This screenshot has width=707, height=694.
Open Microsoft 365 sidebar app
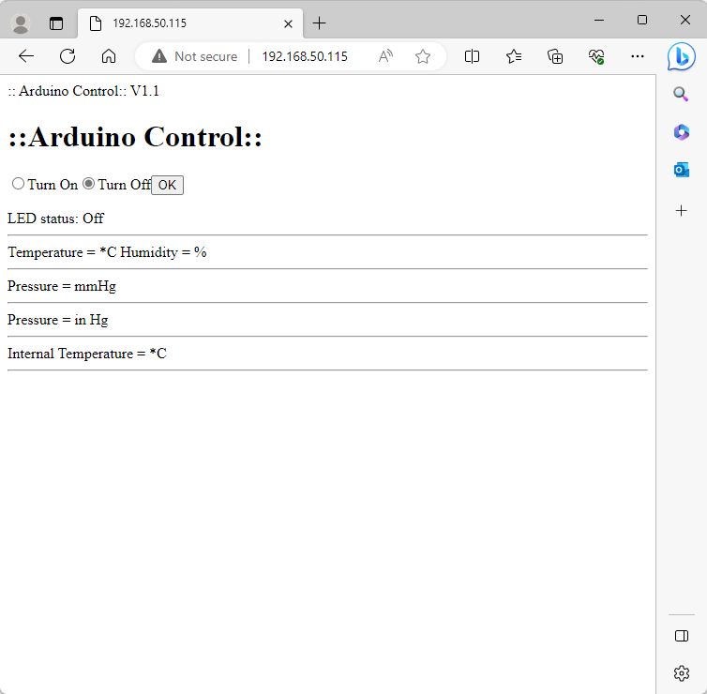tap(682, 132)
